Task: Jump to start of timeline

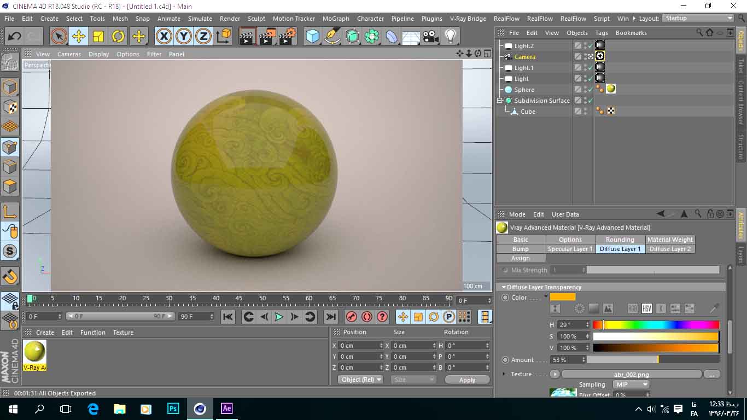Action: pyautogui.click(x=228, y=317)
